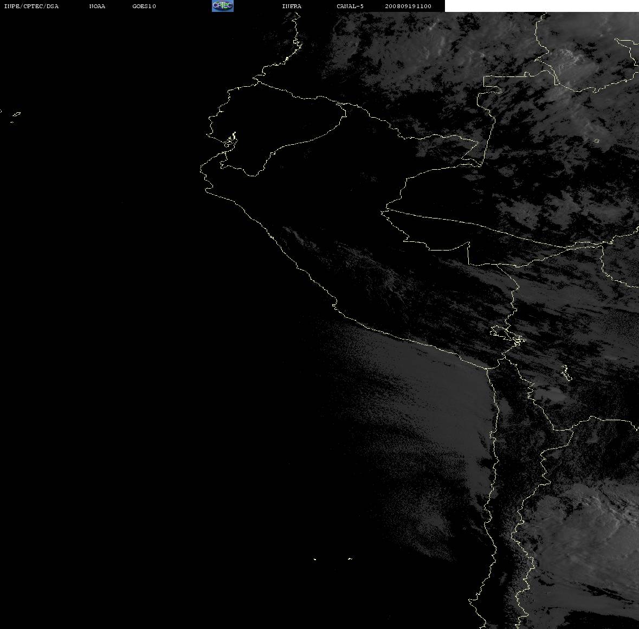Click the Lake Poopó outline south of Titicaca
Image resolution: width=639 pixels, height=629 pixels.
[x=566, y=373]
